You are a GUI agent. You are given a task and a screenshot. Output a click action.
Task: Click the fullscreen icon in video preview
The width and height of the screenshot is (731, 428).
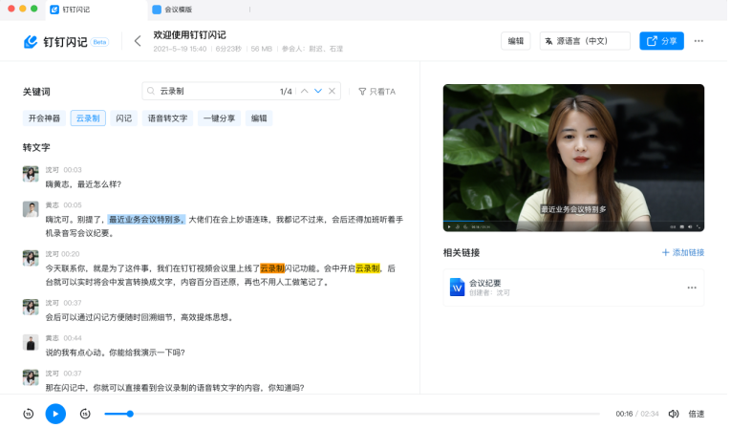tap(698, 226)
